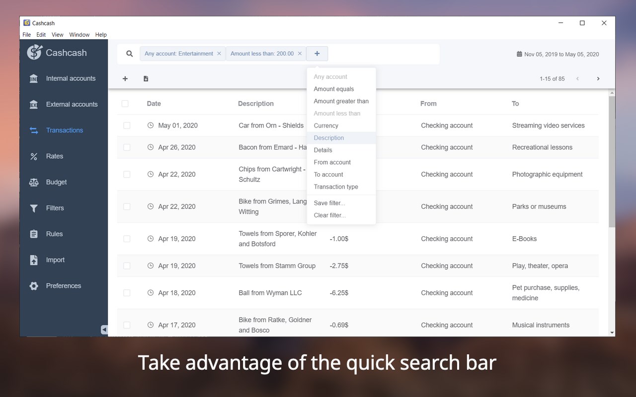Check the Apr 26, 2020 transaction row
636x397 pixels.
[x=127, y=147]
